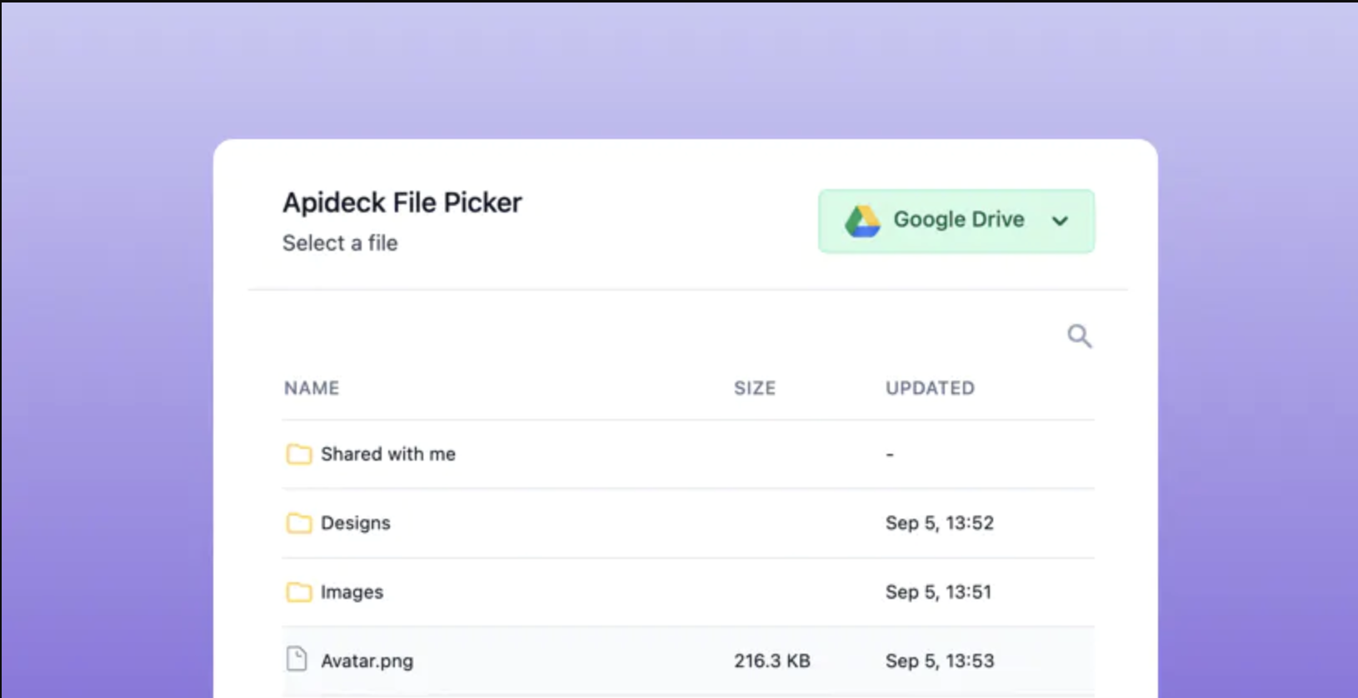This screenshot has width=1358, height=698.
Task: Click the Shared with me folder icon
Action: click(x=299, y=454)
